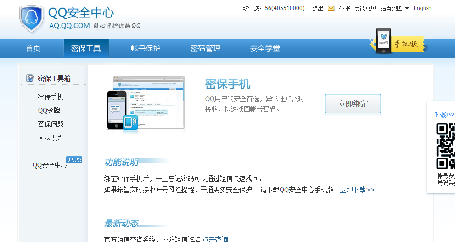The image size is (455, 242).
Task: Switch language via English link
Action: (422, 8)
